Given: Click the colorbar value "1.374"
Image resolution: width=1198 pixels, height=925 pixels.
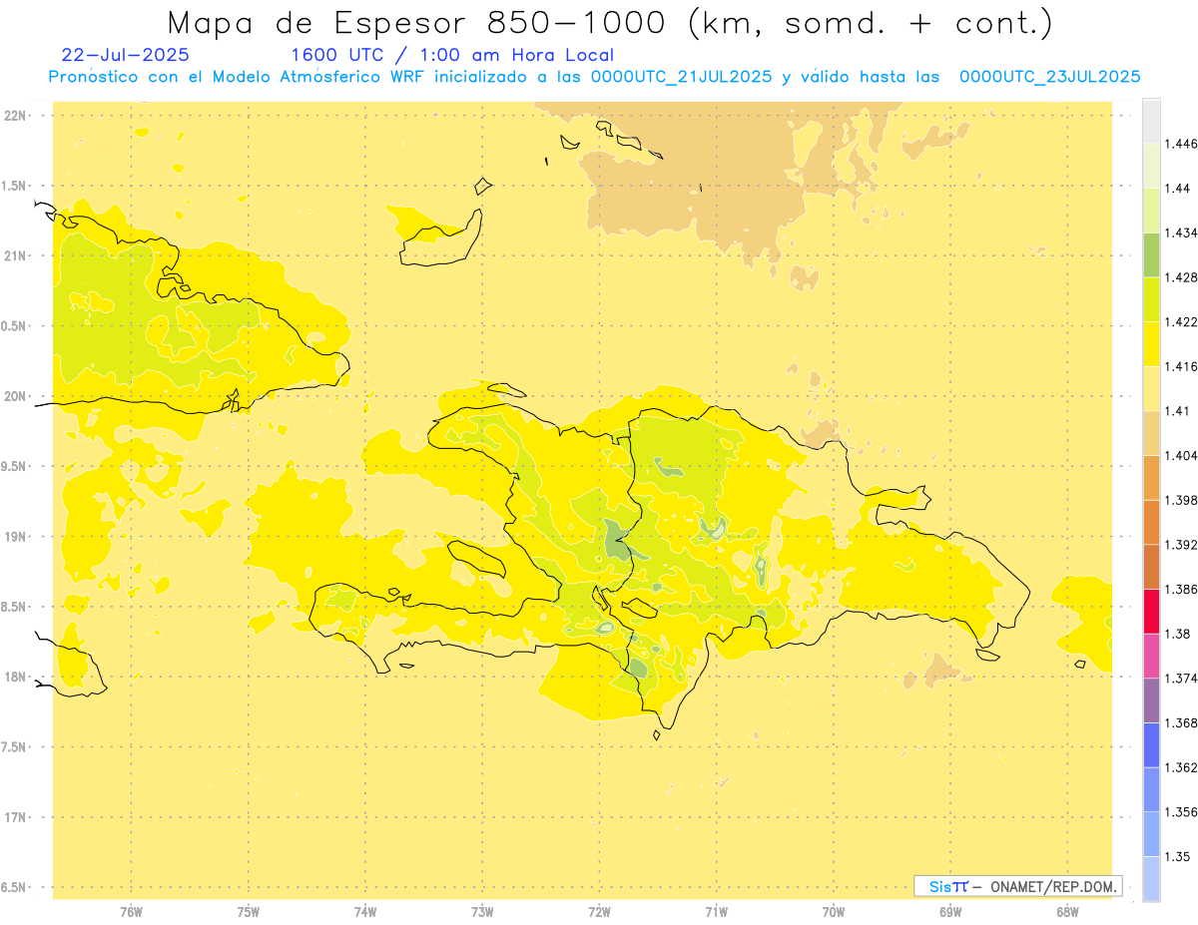Looking at the screenshot, I should tap(1181, 678).
